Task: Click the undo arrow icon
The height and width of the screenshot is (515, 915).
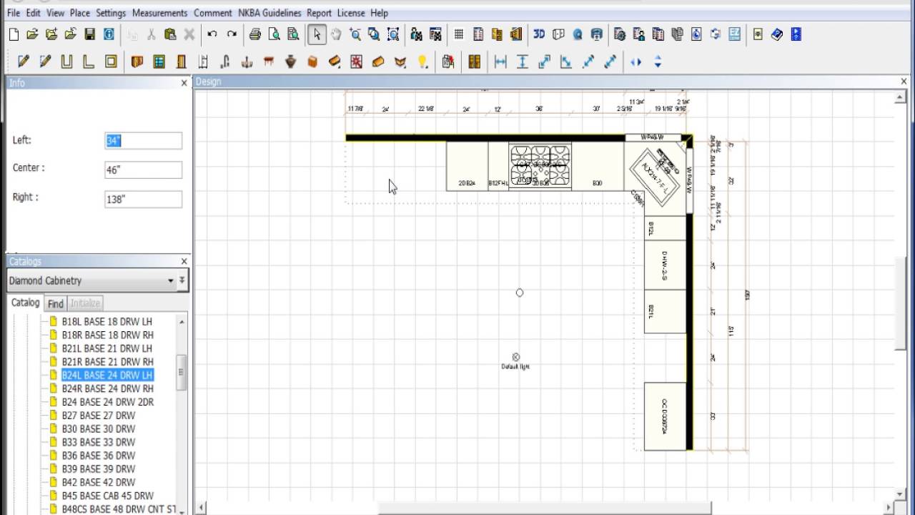Action: coord(212,34)
